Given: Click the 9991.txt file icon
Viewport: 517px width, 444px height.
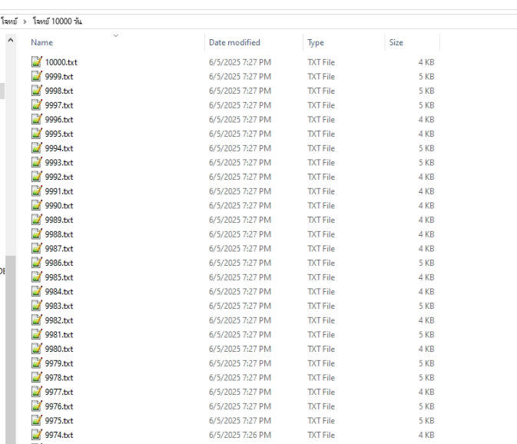Looking at the screenshot, I should pos(37,191).
